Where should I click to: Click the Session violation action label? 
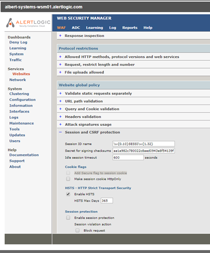click(93, 224)
